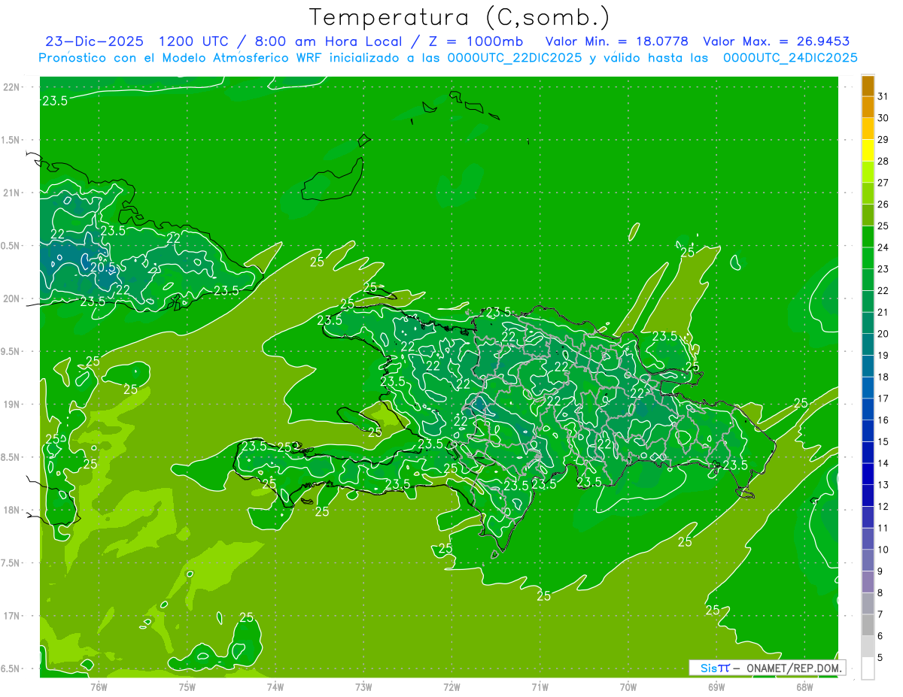Select the Valor Max. = 26.9453 text
903x697 pixels.
pos(776,41)
